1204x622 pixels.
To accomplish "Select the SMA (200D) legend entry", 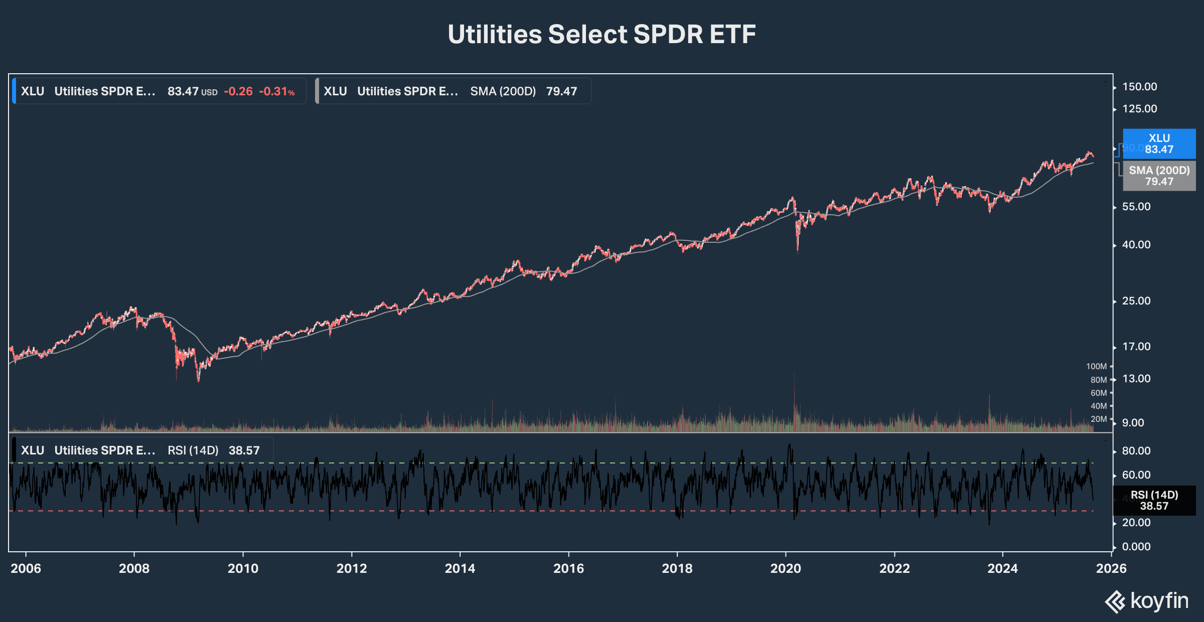I will (454, 91).
